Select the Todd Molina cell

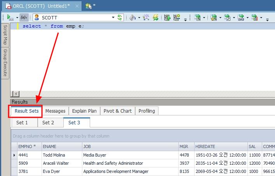coord(54,155)
